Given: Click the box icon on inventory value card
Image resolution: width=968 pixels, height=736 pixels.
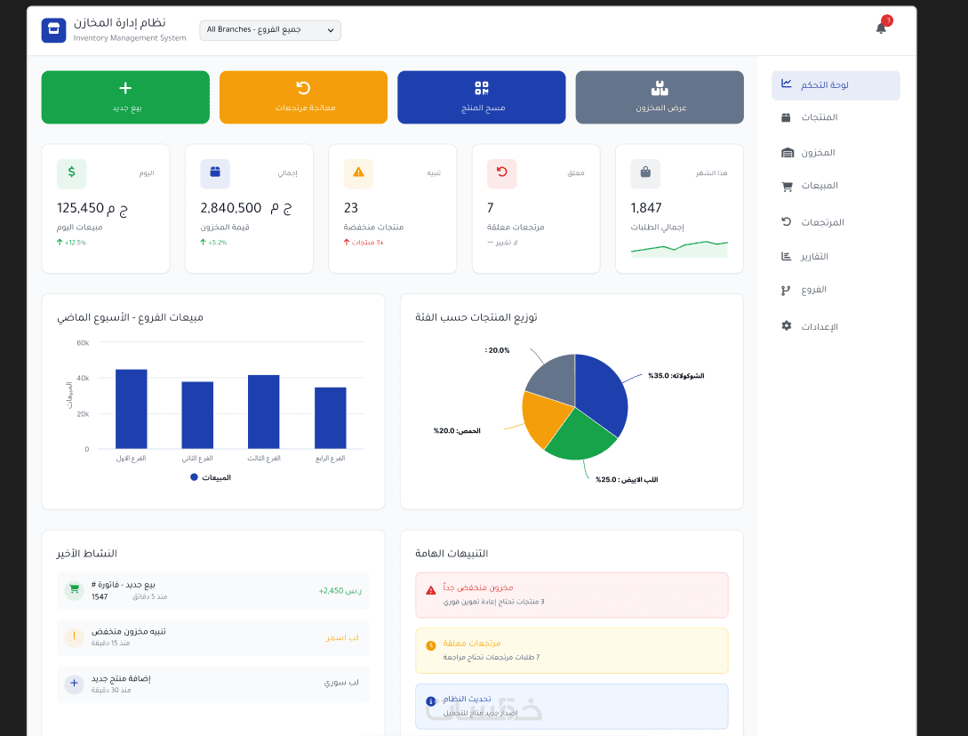Looking at the screenshot, I should (215, 173).
